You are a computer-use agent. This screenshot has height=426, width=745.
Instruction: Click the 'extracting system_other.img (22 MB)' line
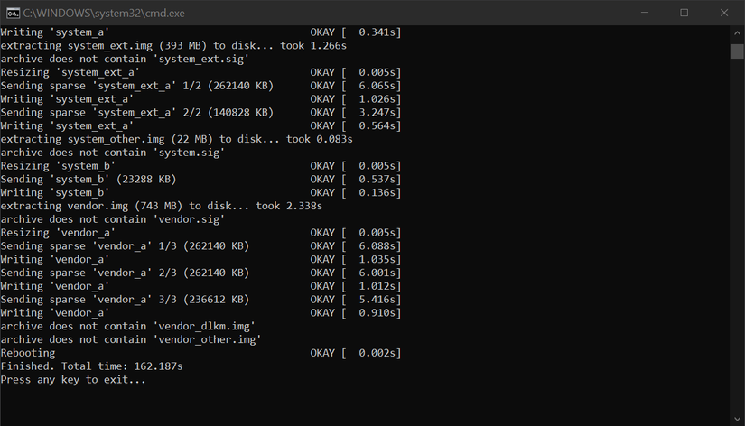[176, 139]
